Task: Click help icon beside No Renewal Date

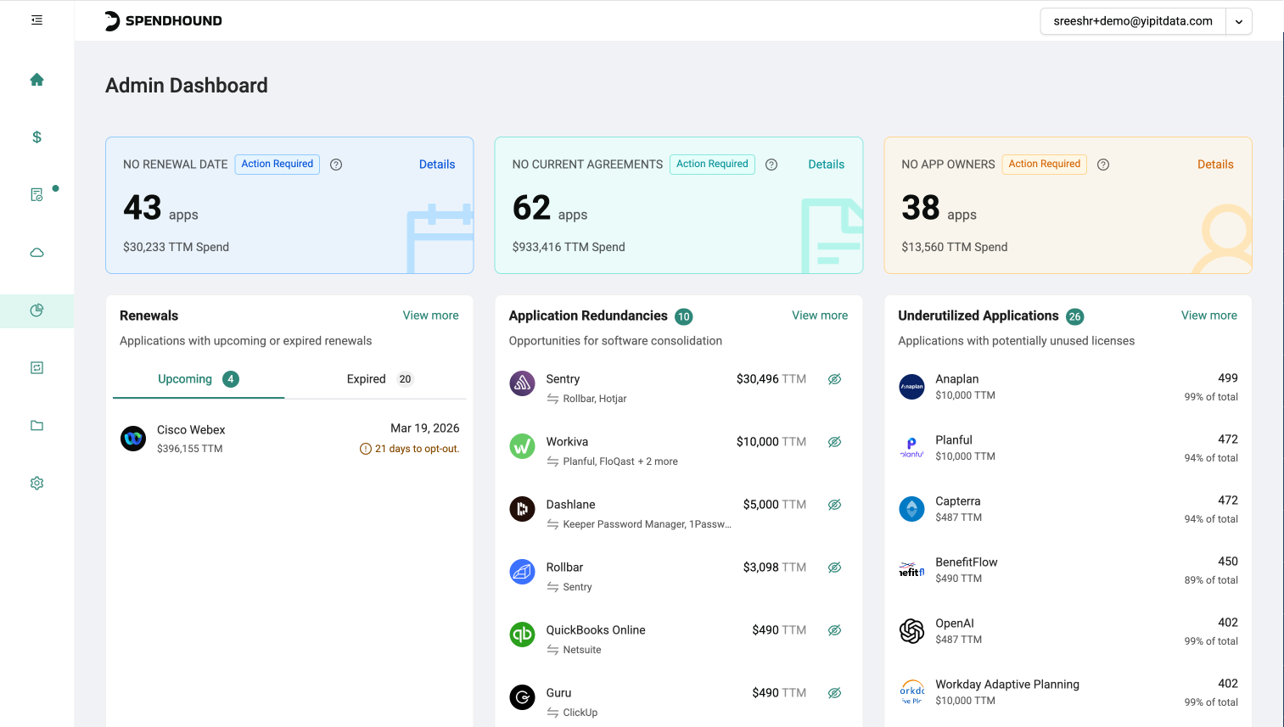Action: (x=336, y=165)
